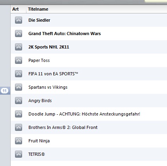Select the Fruit Ninja title
Image resolution: width=167 pixels, height=166 pixels.
click(x=39, y=141)
